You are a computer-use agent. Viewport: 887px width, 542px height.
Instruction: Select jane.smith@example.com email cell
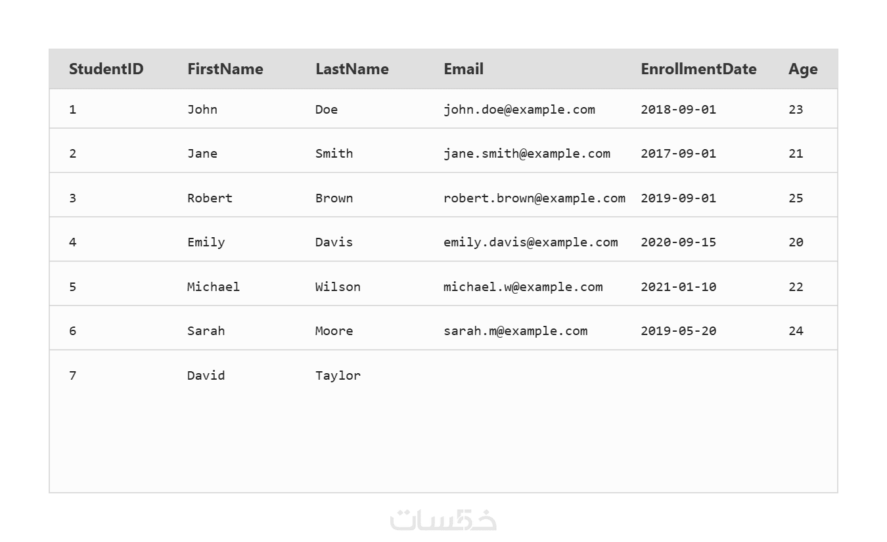526,153
